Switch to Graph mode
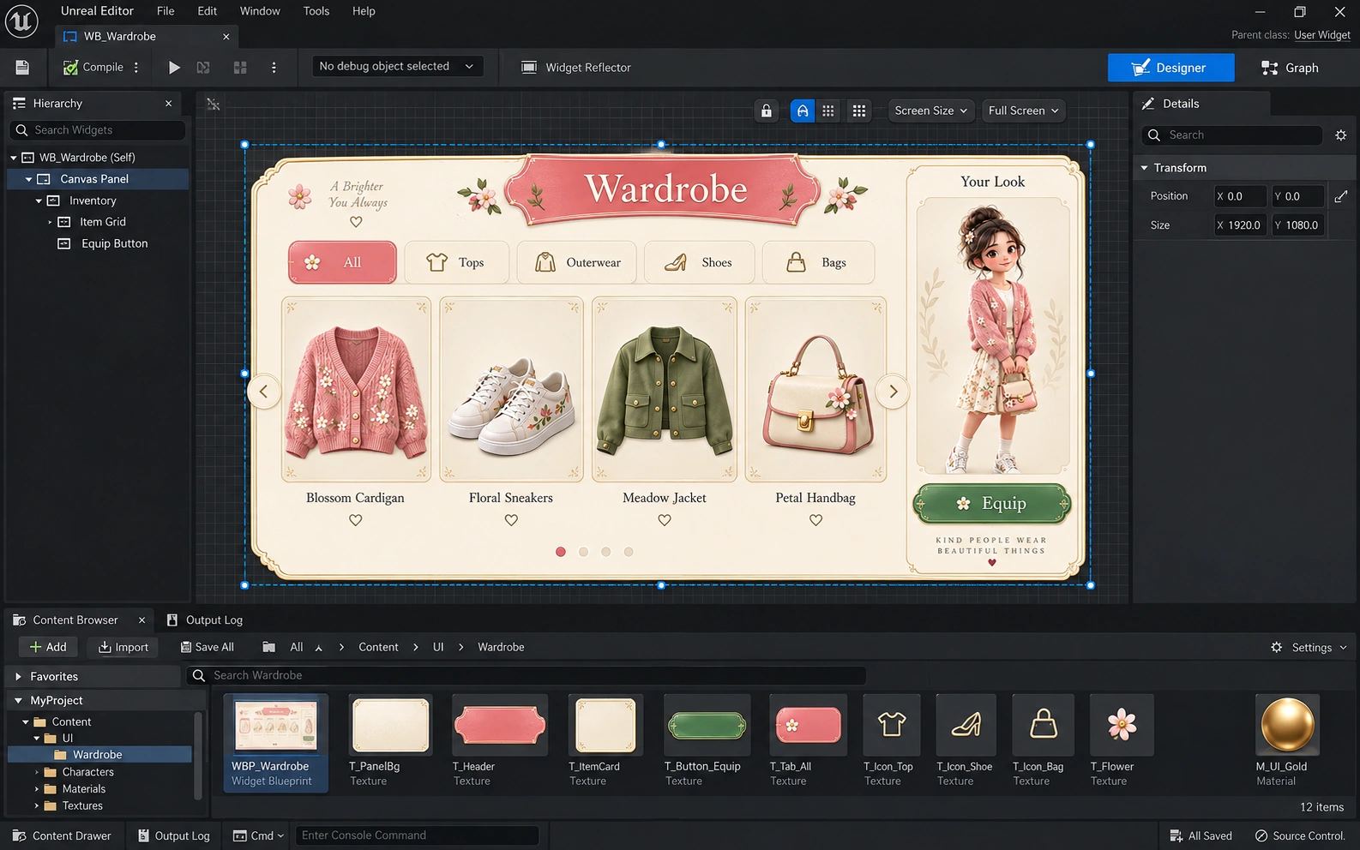1360x850 pixels. (1290, 68)
